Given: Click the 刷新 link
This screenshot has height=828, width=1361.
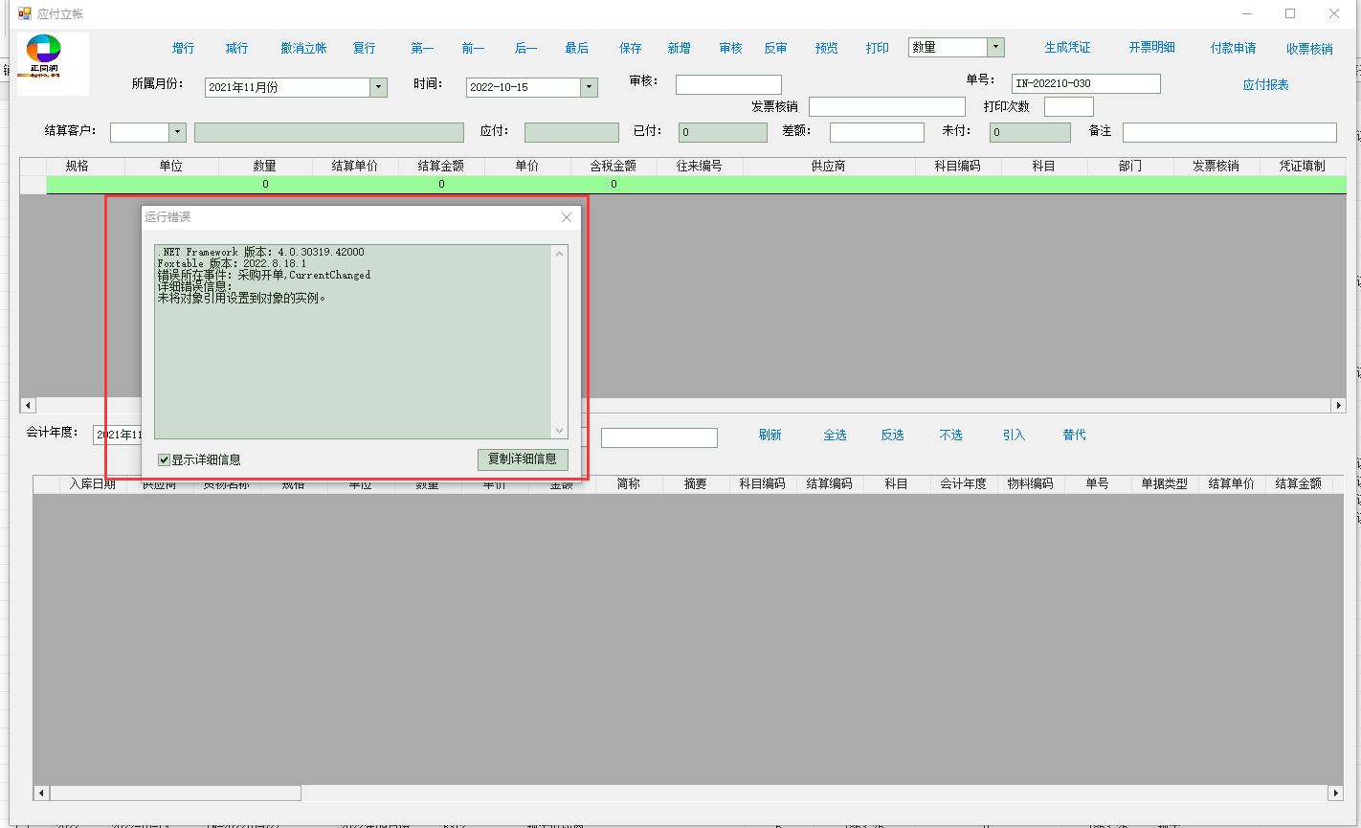Looking at the screenshot, I should pos(770,435).
